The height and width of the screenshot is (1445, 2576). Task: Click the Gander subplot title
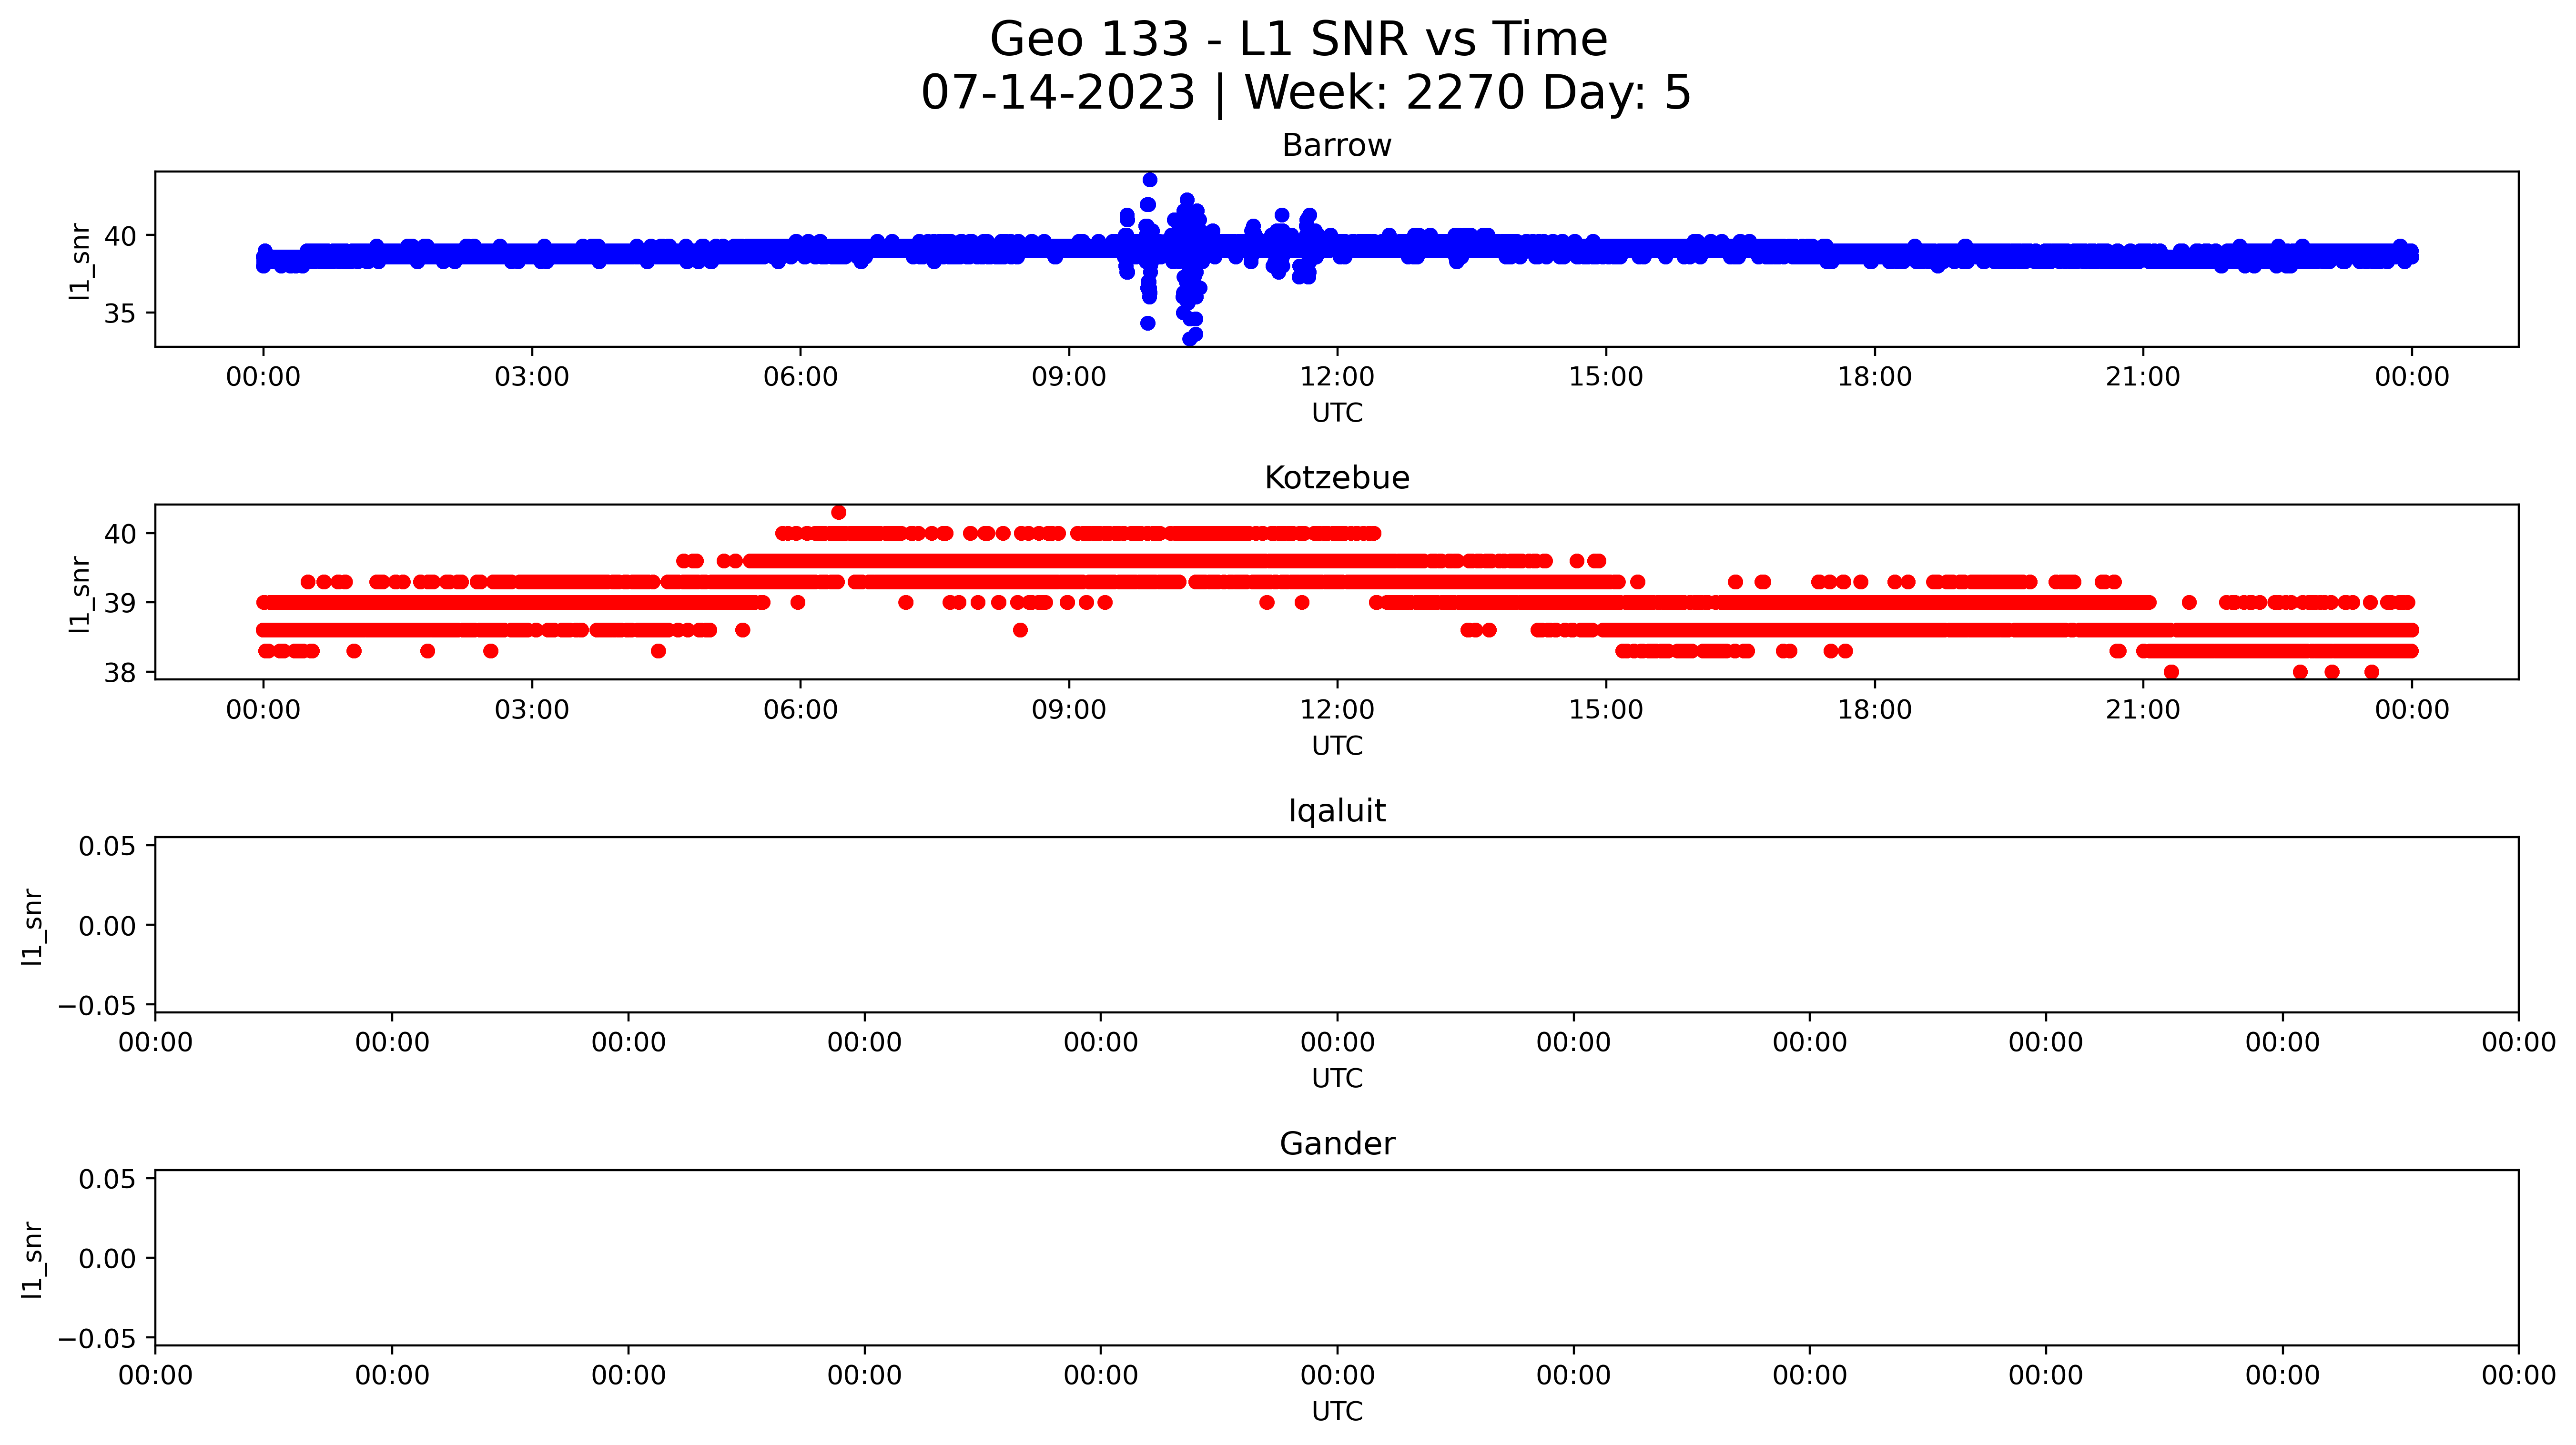pyautogui.click(x=1336, y=1144)
